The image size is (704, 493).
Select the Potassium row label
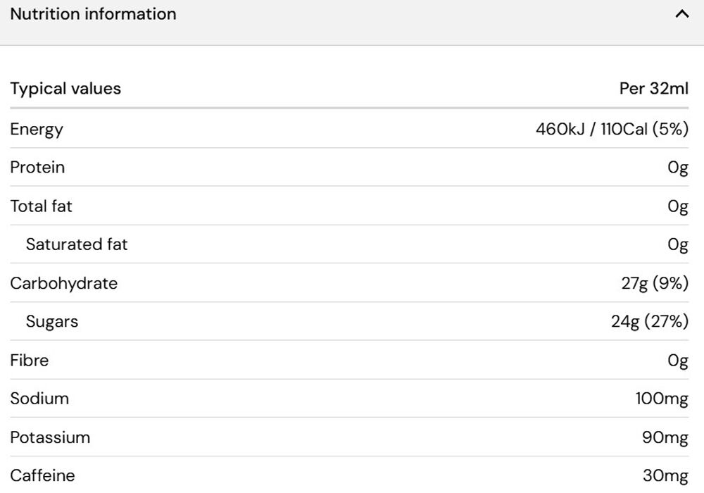[x=50, y=437]
